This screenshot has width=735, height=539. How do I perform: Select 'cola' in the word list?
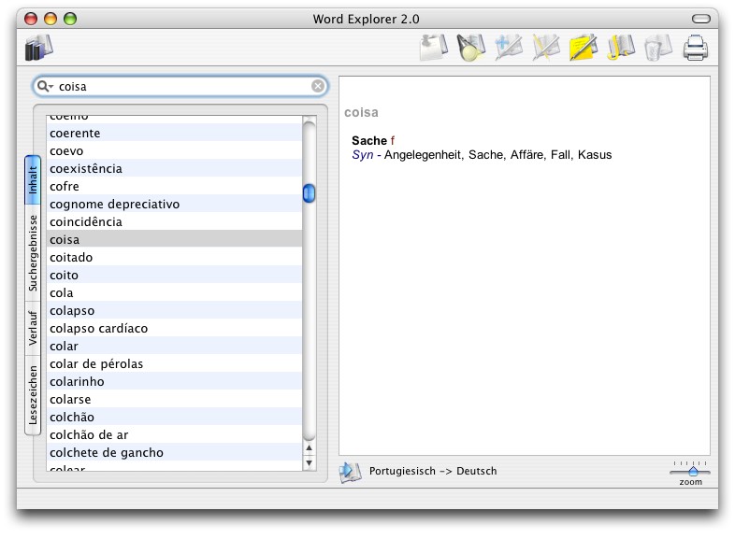coord(174,292)
